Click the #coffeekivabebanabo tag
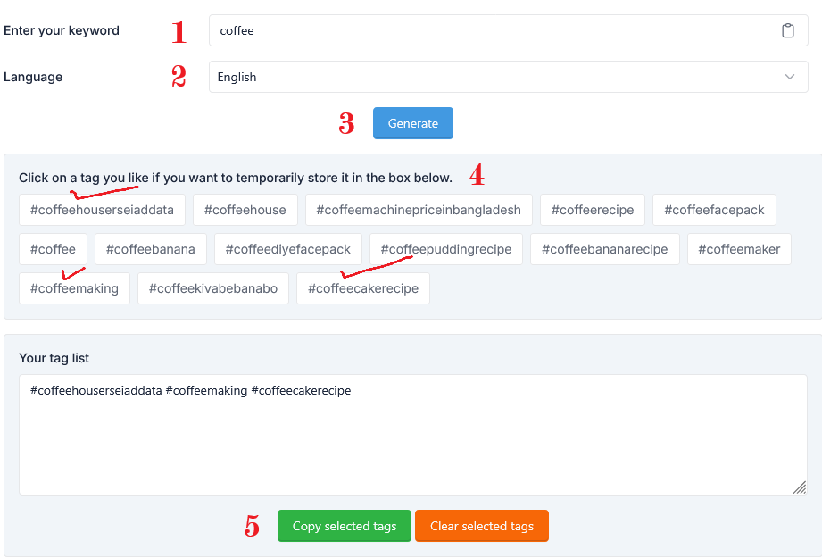This screenshot has height=558, width=822. pyautogui.click(x=212, y=288)
